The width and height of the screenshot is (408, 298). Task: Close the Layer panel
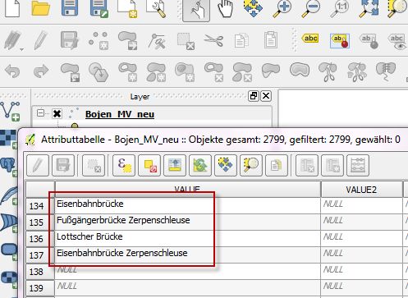[x=266, y=96]
